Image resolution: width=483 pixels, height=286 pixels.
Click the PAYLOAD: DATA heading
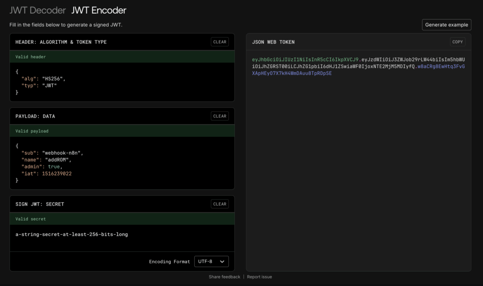(x=35, y=117)
